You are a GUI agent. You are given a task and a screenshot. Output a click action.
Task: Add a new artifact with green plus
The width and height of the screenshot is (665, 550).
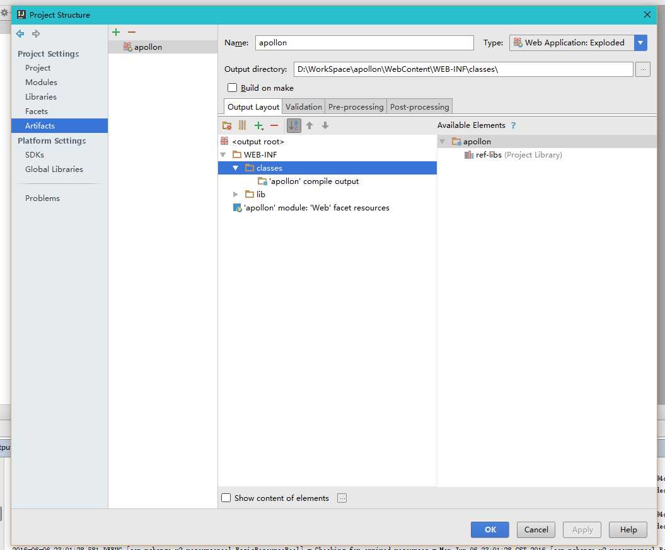coord(116,32)
